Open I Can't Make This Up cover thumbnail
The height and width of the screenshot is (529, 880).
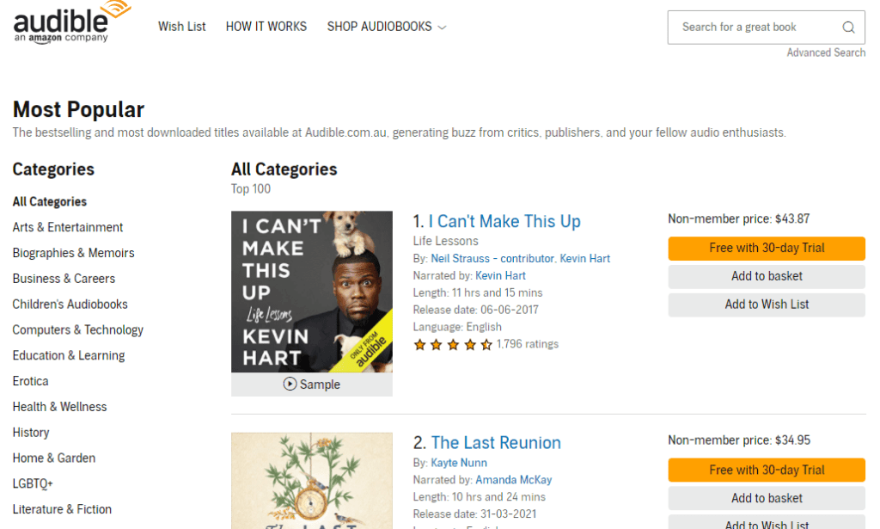point(312,292)
